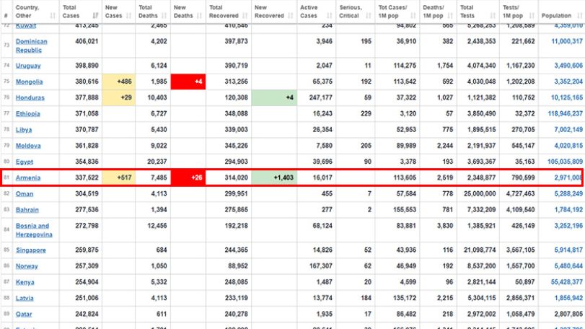The height and width of the screenshot is (329, 585).
Task: Open Mongolia population link 3,352,204
Action: [568, 82]
